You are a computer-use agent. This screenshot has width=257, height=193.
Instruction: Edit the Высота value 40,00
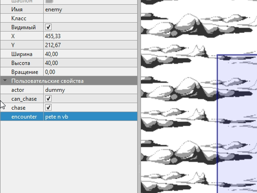pos(90,63)
